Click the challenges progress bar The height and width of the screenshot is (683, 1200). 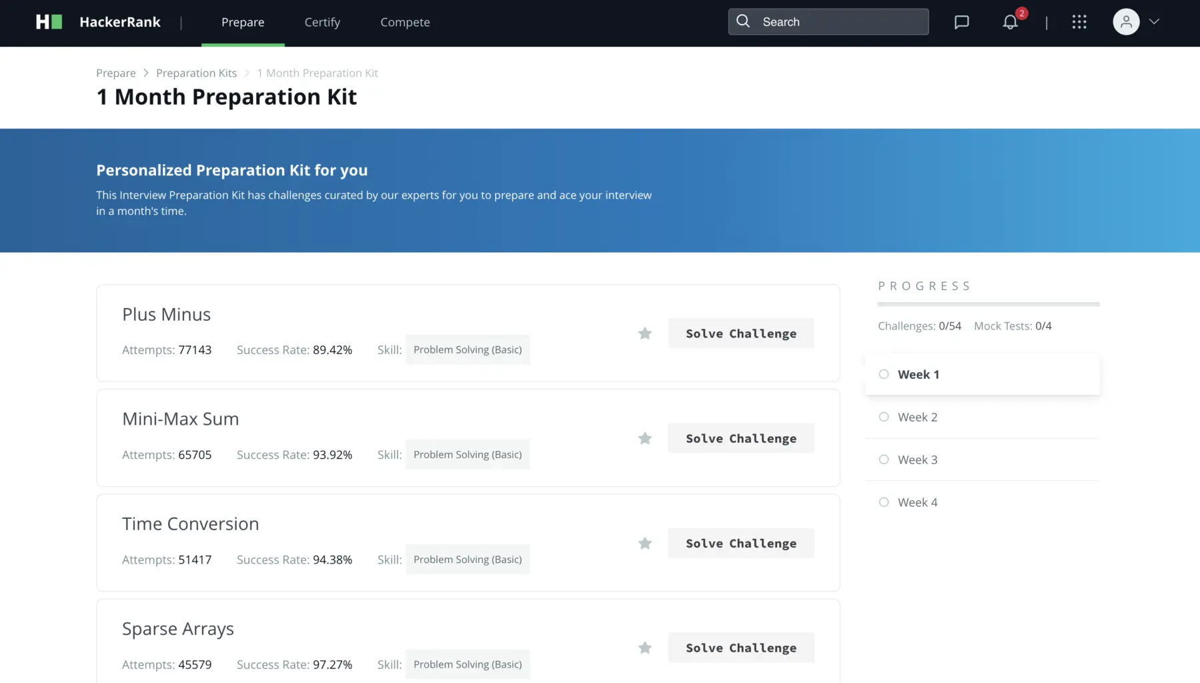(988, 304)
